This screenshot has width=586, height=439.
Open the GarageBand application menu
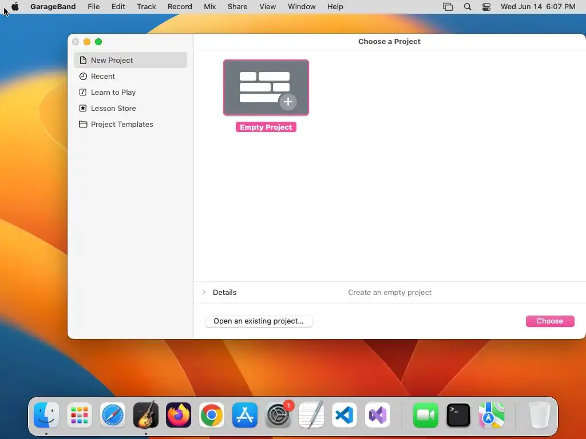pos(53,7)
